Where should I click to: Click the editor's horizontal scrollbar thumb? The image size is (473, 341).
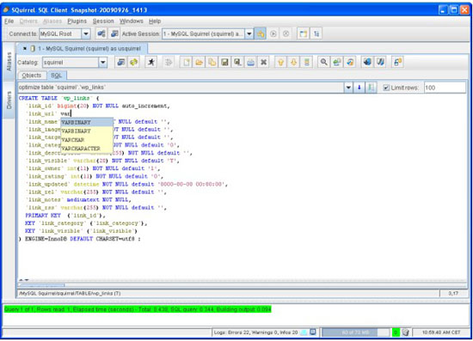tap(41, 284)
